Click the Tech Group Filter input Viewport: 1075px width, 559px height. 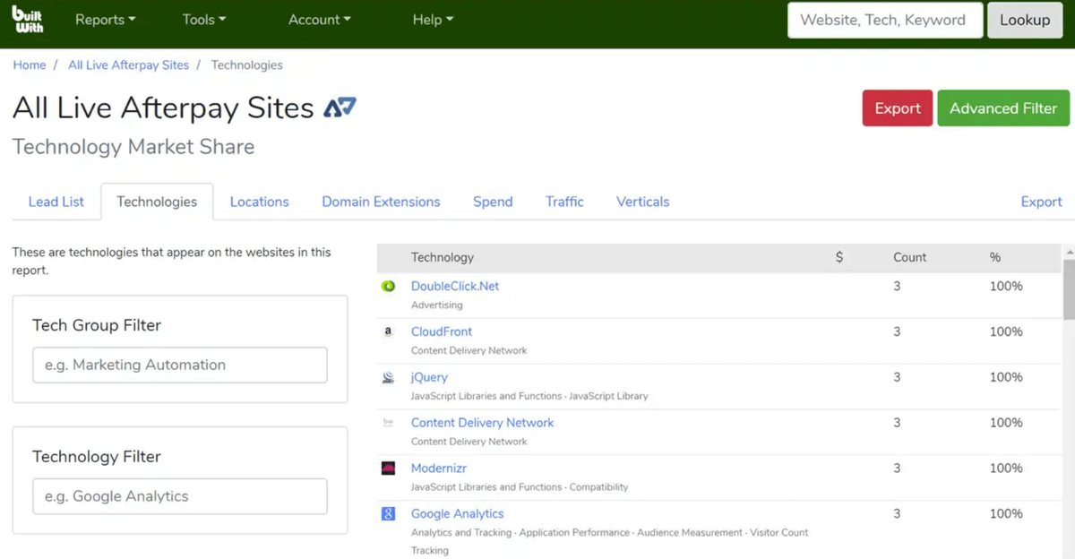point(180,365)
